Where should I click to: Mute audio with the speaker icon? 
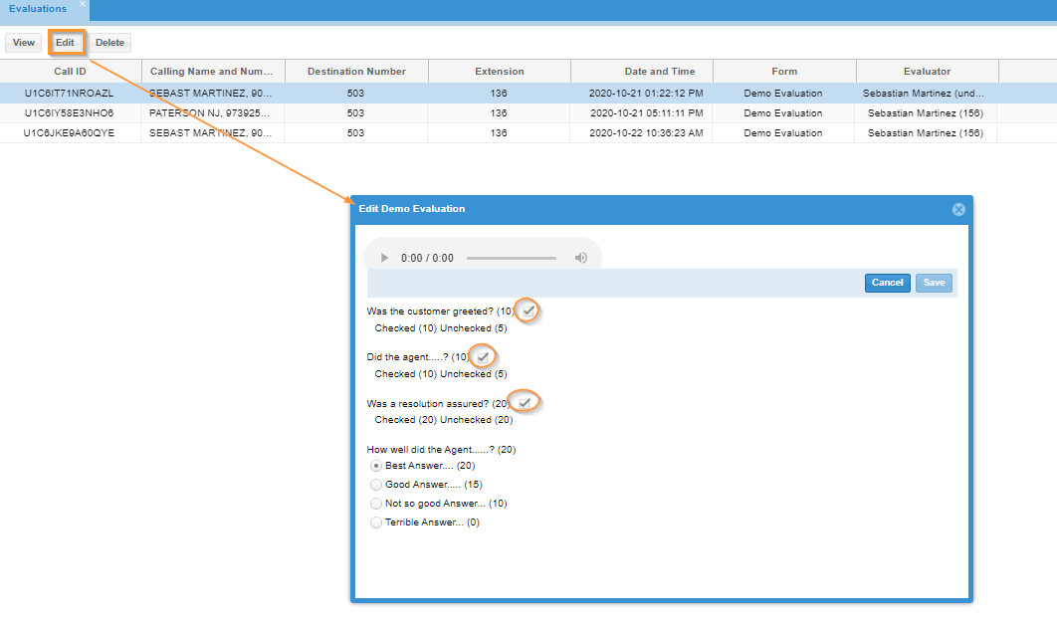click(581, 258)
